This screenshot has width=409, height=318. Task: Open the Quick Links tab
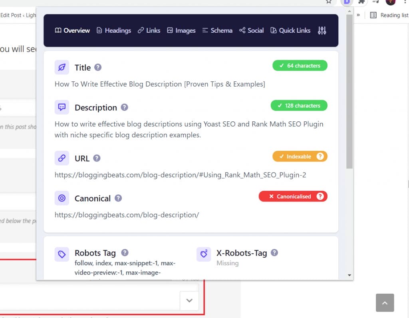pyautogui.click(x=290, y=30)
